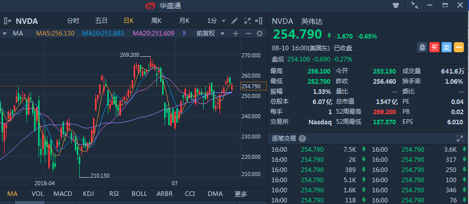Screen dimensions: 469x204
Task: Select the pencil drawing tool
Action: (234, 21)
